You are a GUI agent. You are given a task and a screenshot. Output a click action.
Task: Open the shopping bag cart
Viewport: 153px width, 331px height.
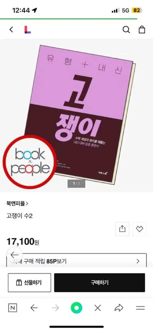[142, 30]
